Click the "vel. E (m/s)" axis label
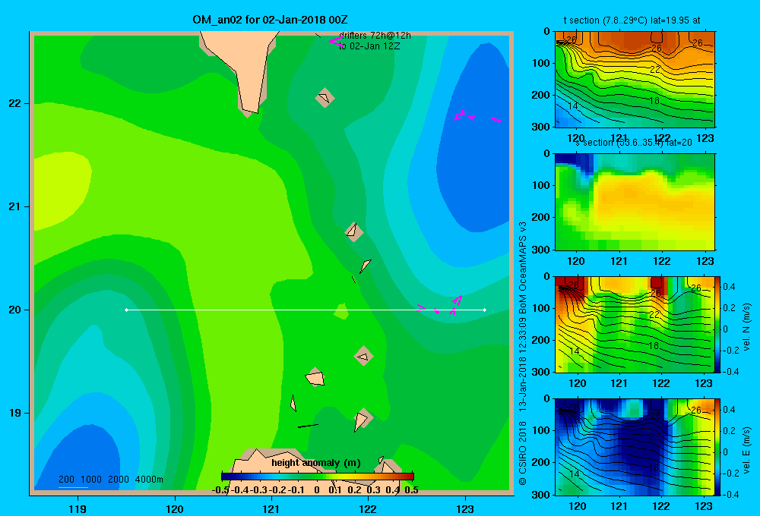Screen dimensions: 760x516 [x=747, y=449]
